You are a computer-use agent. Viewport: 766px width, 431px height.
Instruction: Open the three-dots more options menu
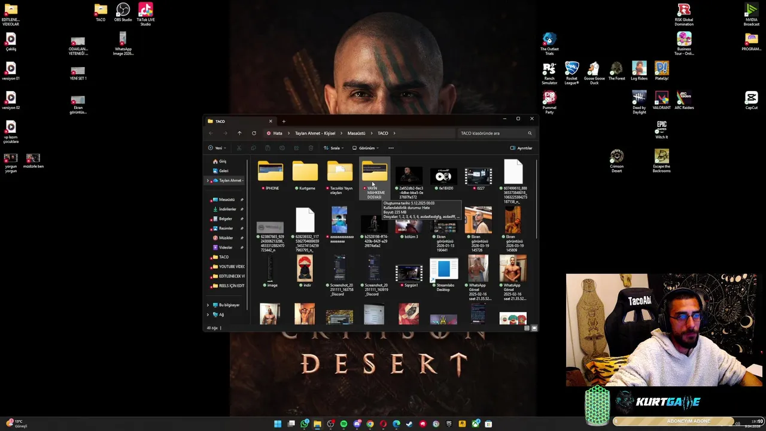[x=391, y=148]
